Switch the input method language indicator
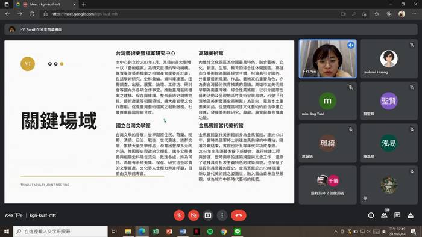422x237 pixels. (x=384, y=232)
